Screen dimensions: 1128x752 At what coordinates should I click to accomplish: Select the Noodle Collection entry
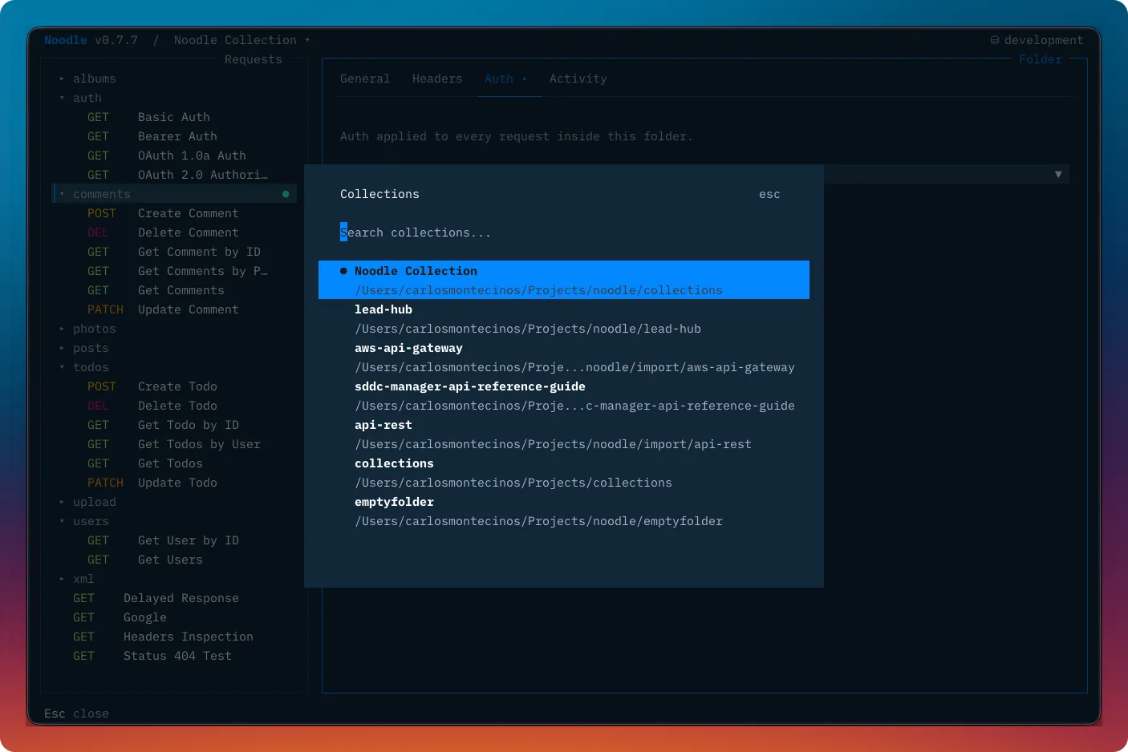coord(564,280)
